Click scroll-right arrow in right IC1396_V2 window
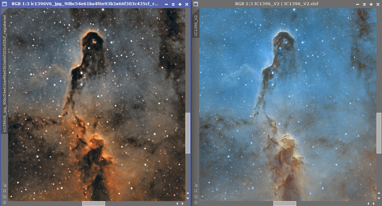The width and height of the screenshot is (382, 206). click(x=374, y=203)
